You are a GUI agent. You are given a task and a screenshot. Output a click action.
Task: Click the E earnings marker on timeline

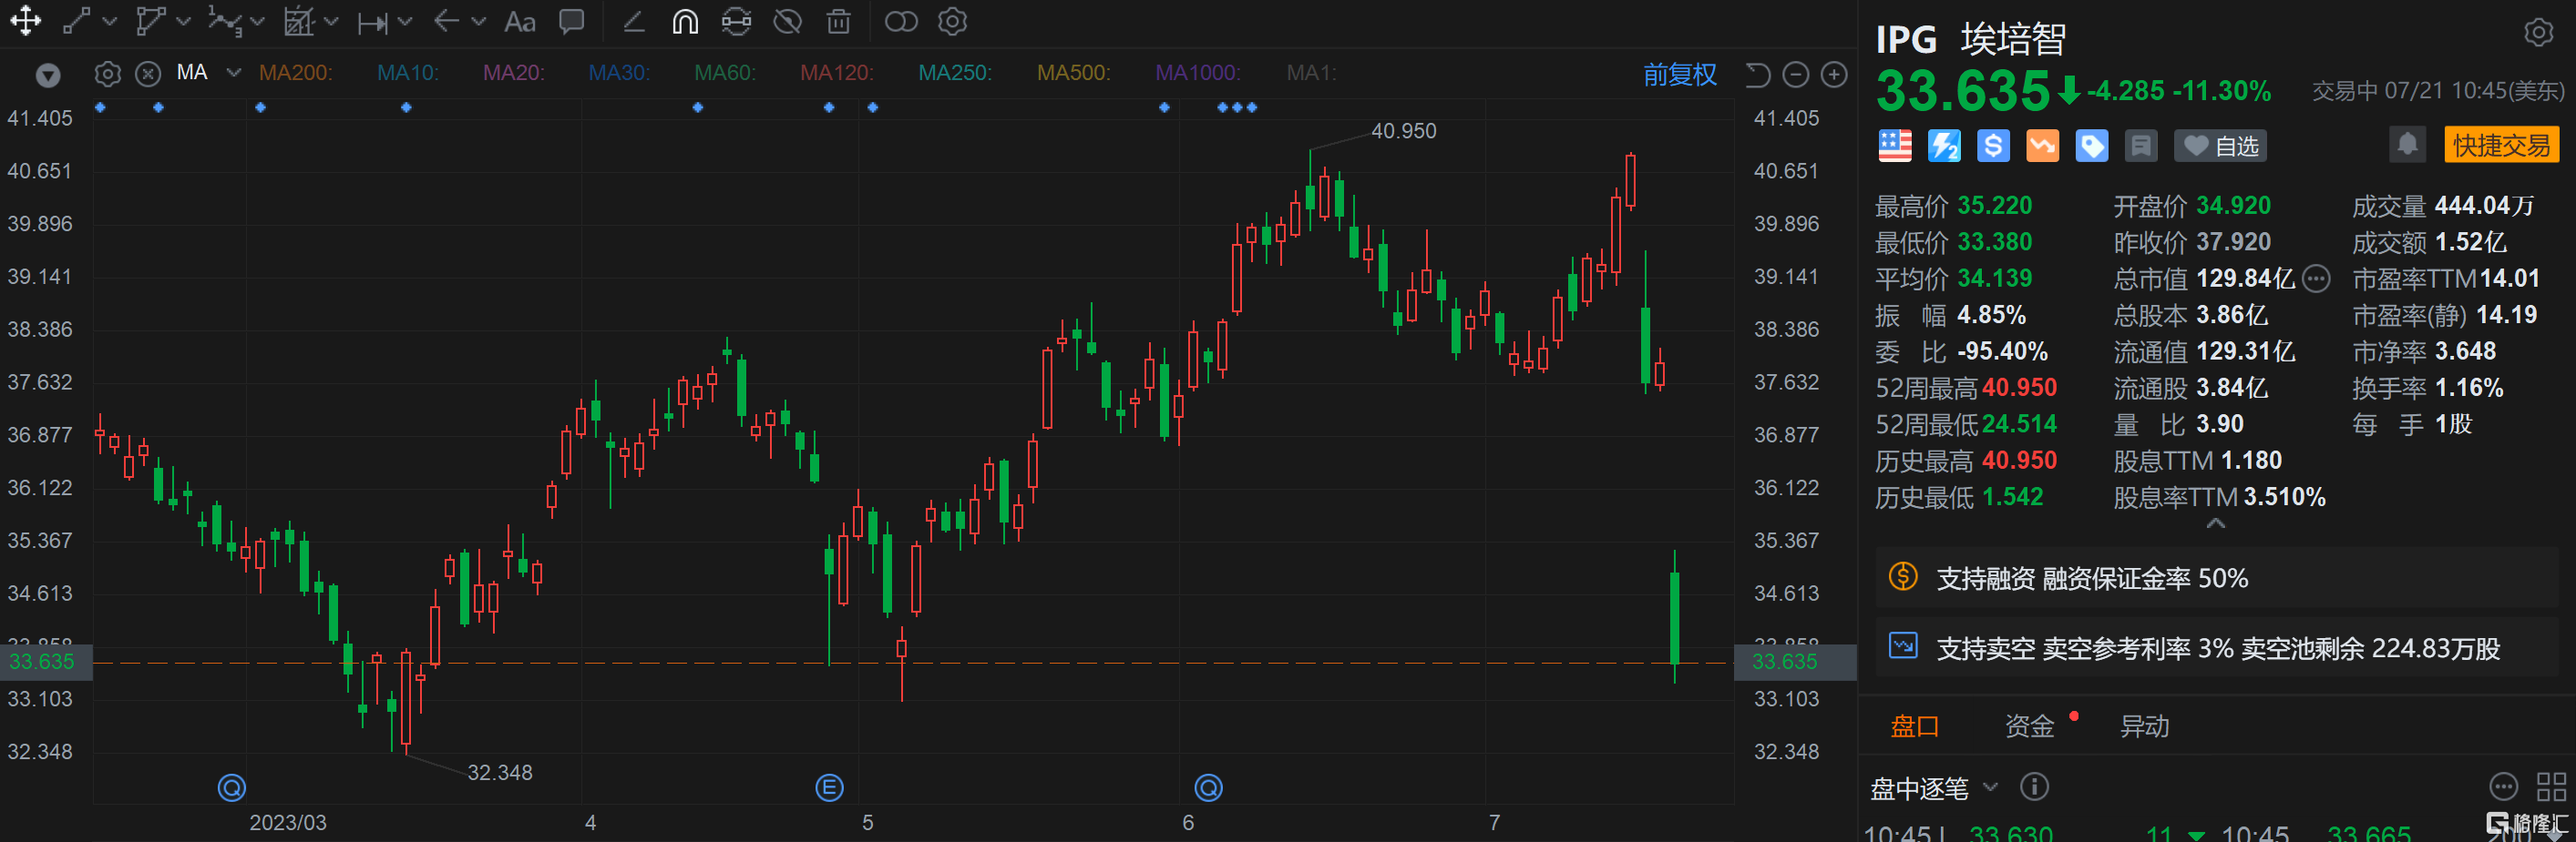829,788
